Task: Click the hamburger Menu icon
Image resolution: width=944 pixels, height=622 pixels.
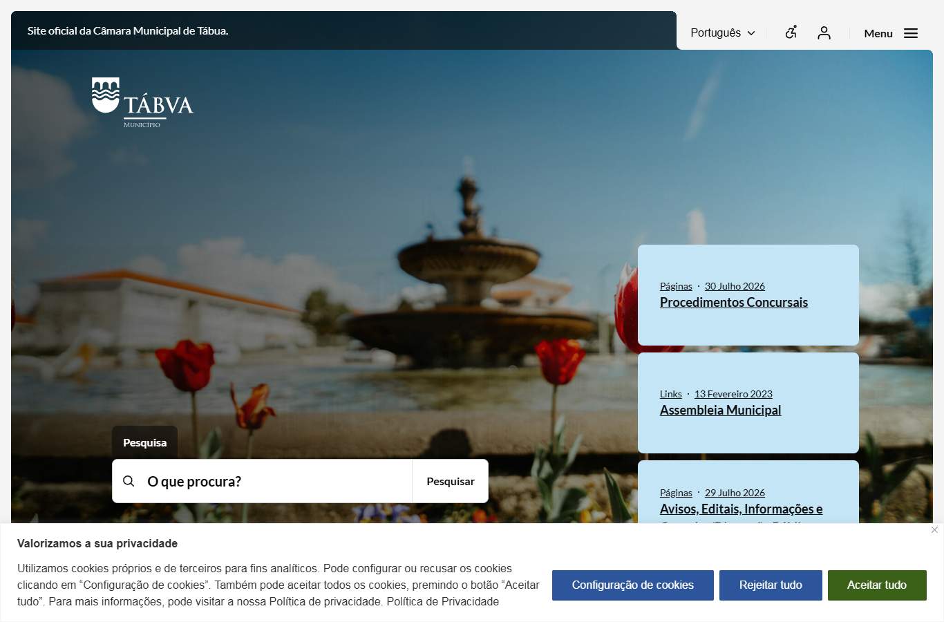Action: pyautogui.click(x=911, y=33)
